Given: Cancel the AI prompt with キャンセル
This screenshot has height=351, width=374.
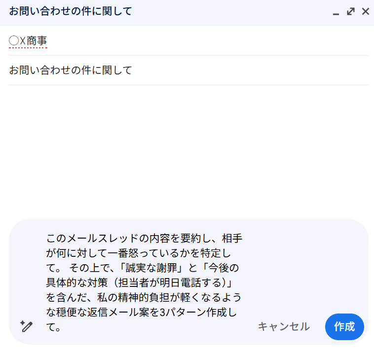Looking at the screenshot, I should point(284,326).
